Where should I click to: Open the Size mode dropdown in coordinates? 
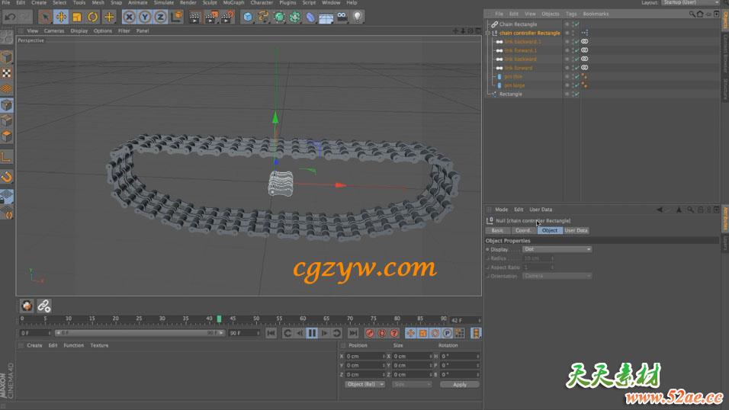pyautogui.click(x=412, y=384)
